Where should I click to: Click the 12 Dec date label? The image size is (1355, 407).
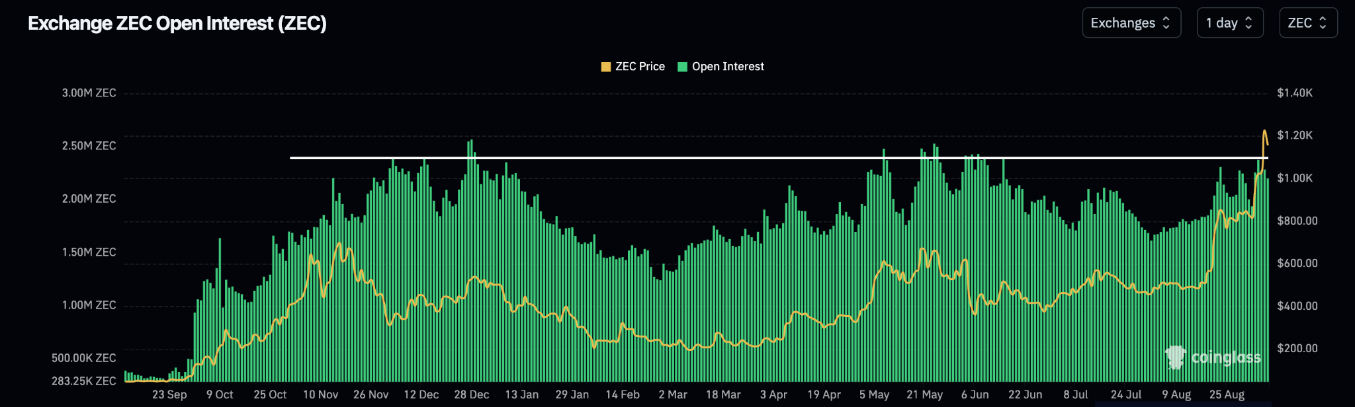tap(421, 394)
